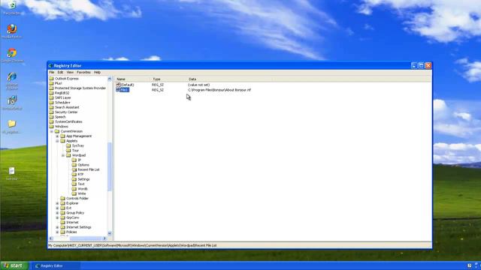Sort values by the Type column header
The width and height of the screenshot is (481, 270).
(x=169, y=79)
